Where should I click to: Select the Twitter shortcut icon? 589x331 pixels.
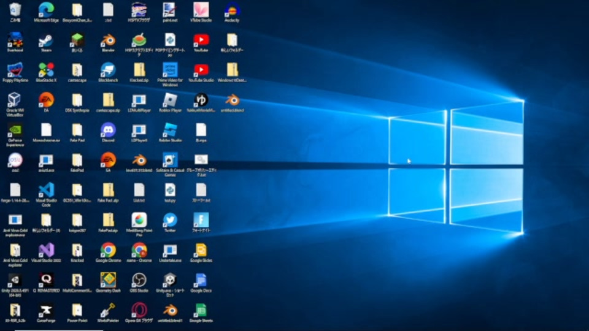click(170, 220)
